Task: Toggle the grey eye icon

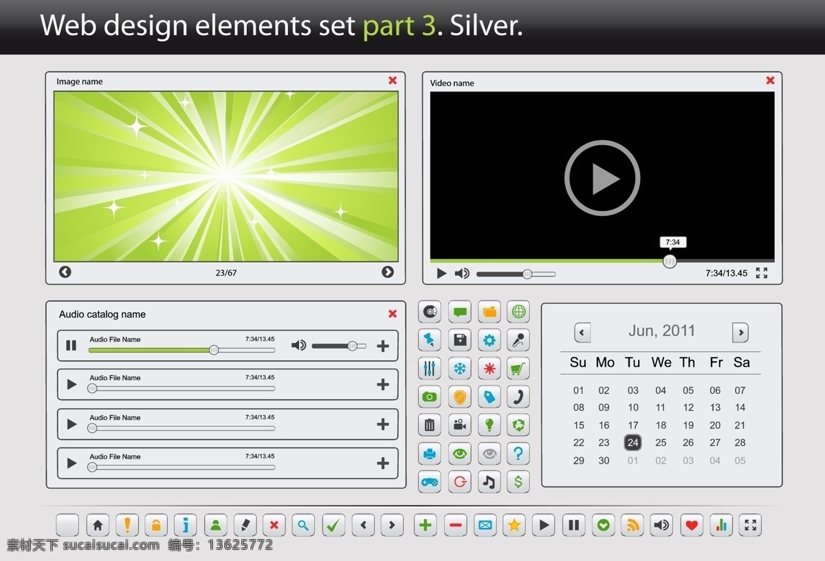Action: (x=489, y=454)
